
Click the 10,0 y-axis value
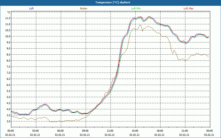[x=8, y=36]
